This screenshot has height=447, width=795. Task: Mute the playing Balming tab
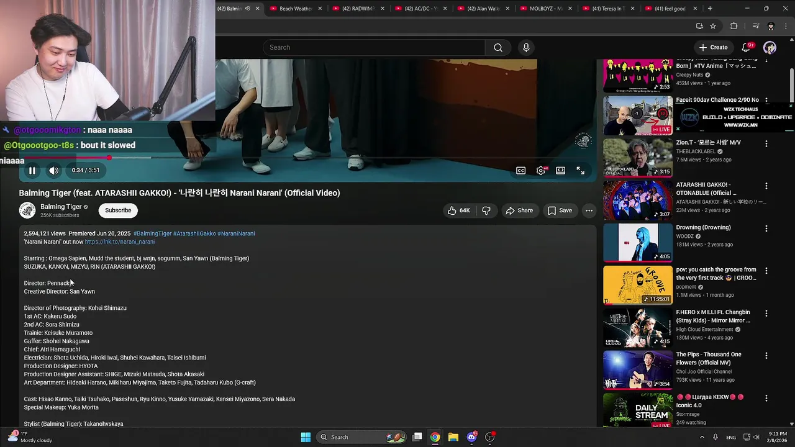[x=247, y=9]
